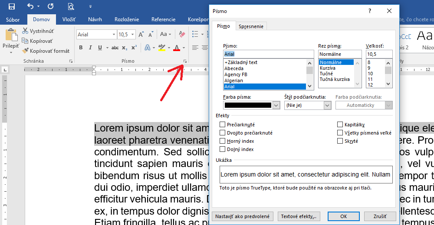Screen dimensions: 434x225
Task: Check the Horný index option
Action: coord(223,141)
